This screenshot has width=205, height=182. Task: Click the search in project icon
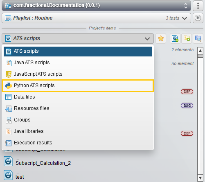(x=198, y=38)
